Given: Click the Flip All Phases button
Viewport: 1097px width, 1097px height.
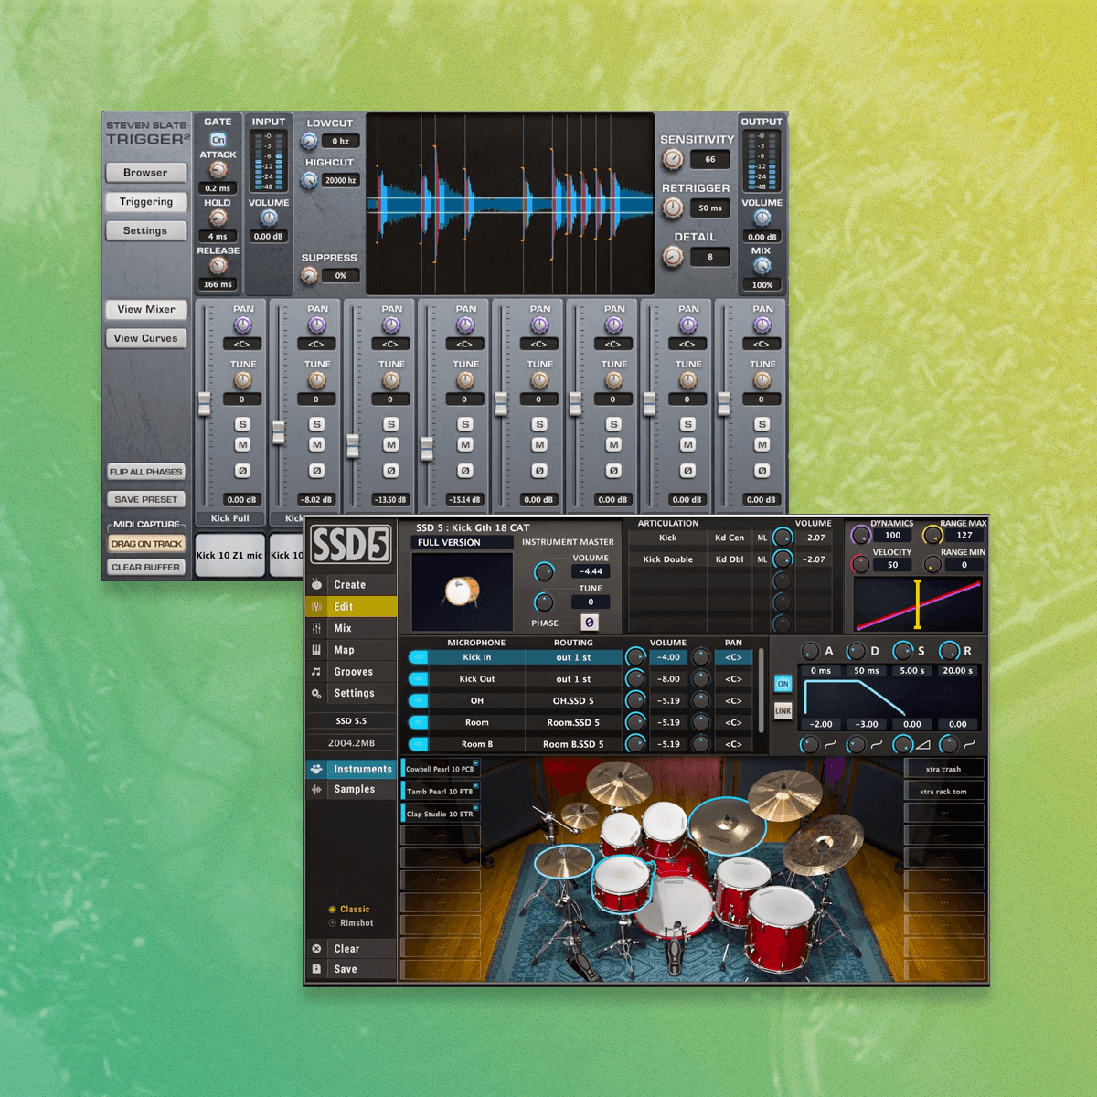Looking at the screenshot, I should (x=146, y=472).
